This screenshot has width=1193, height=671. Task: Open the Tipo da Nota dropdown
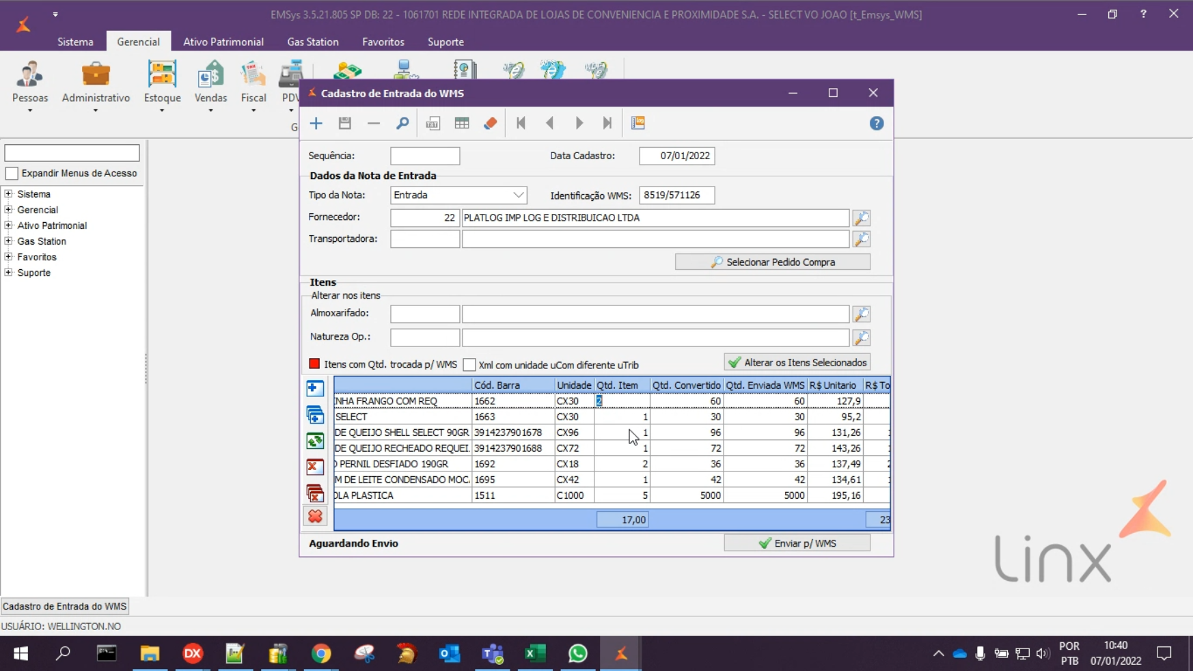(x=519, y=195)
